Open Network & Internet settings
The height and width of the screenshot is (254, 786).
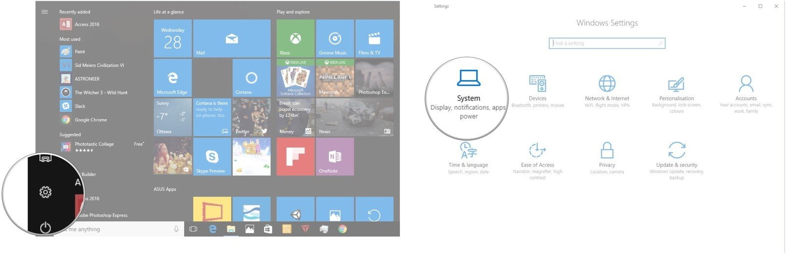[x=607, y=91]
